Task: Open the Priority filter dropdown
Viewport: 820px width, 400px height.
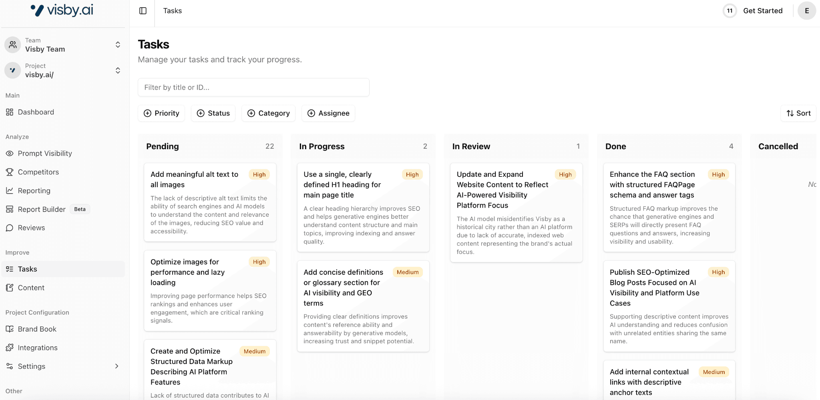Action: pos(161,113)
